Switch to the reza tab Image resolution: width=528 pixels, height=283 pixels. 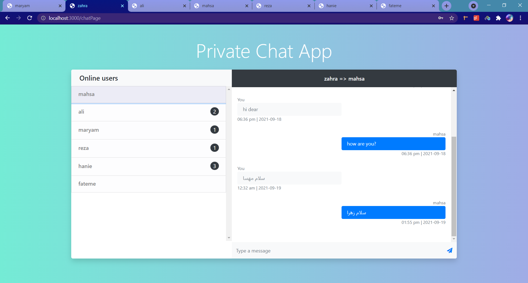coord(283,6)
